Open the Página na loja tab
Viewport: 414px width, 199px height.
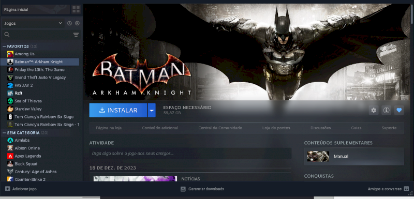[109, 128]
